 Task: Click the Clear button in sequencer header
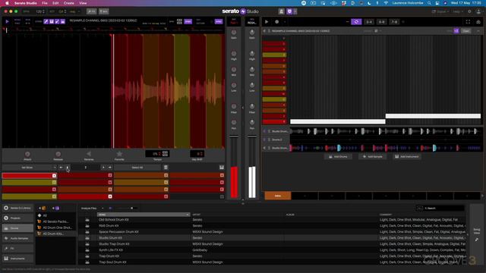coord(465,31)
